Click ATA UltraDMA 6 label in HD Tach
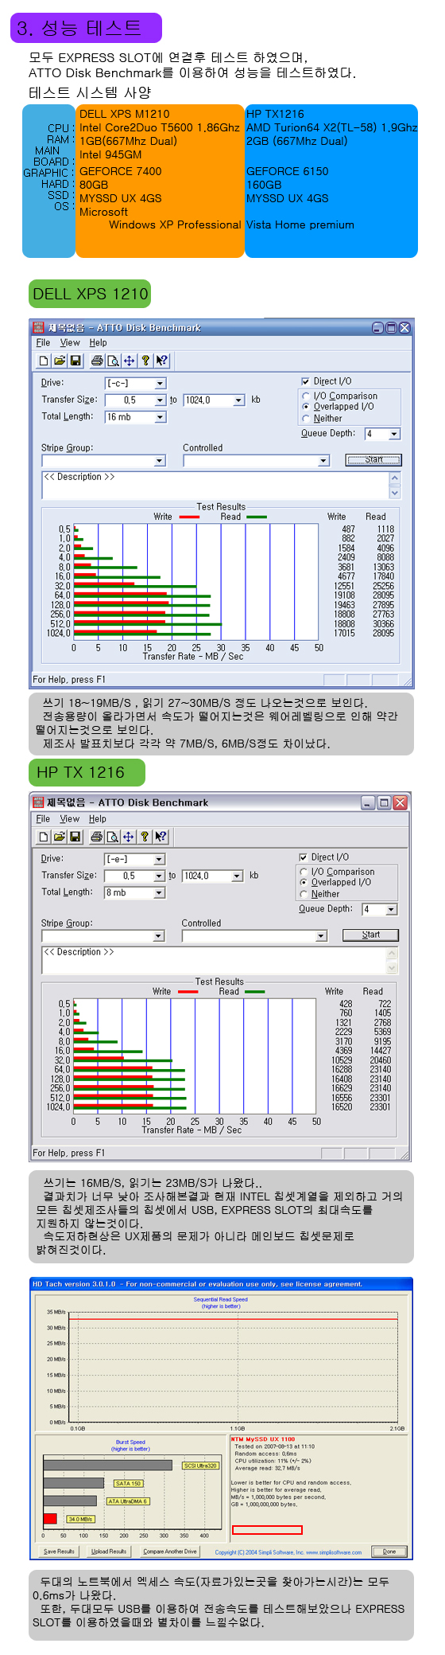This screenshot has width=445, height=1655. coord(128,1501)
